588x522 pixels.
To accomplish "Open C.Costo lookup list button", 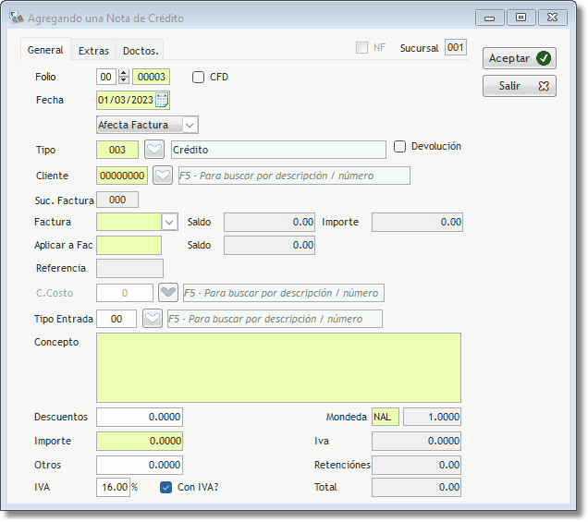I will (x=168, y=293).
